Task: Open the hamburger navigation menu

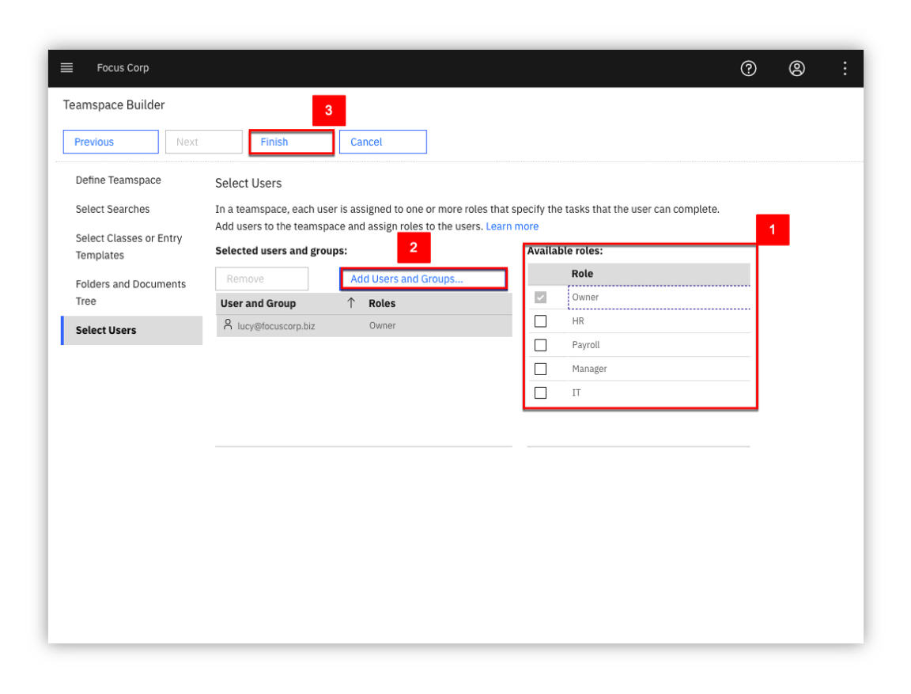Action: (66, 68)
